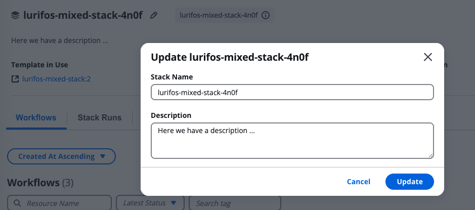Confirm changes with the Update button
Screen dimensions: 475x210
click(409, 182)
